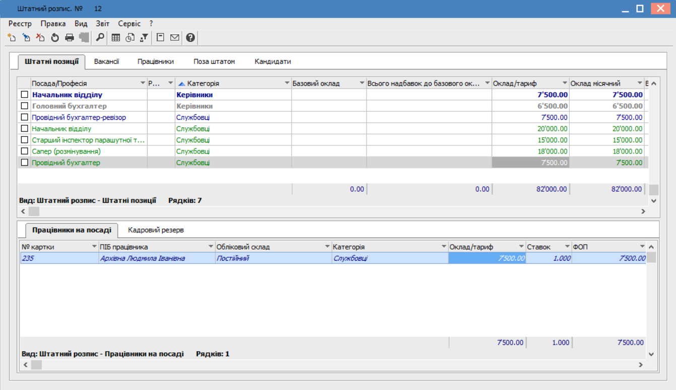Open the Сервіс menu
The width and height of the screenshot is (676, 390).
tap(129, 24)
